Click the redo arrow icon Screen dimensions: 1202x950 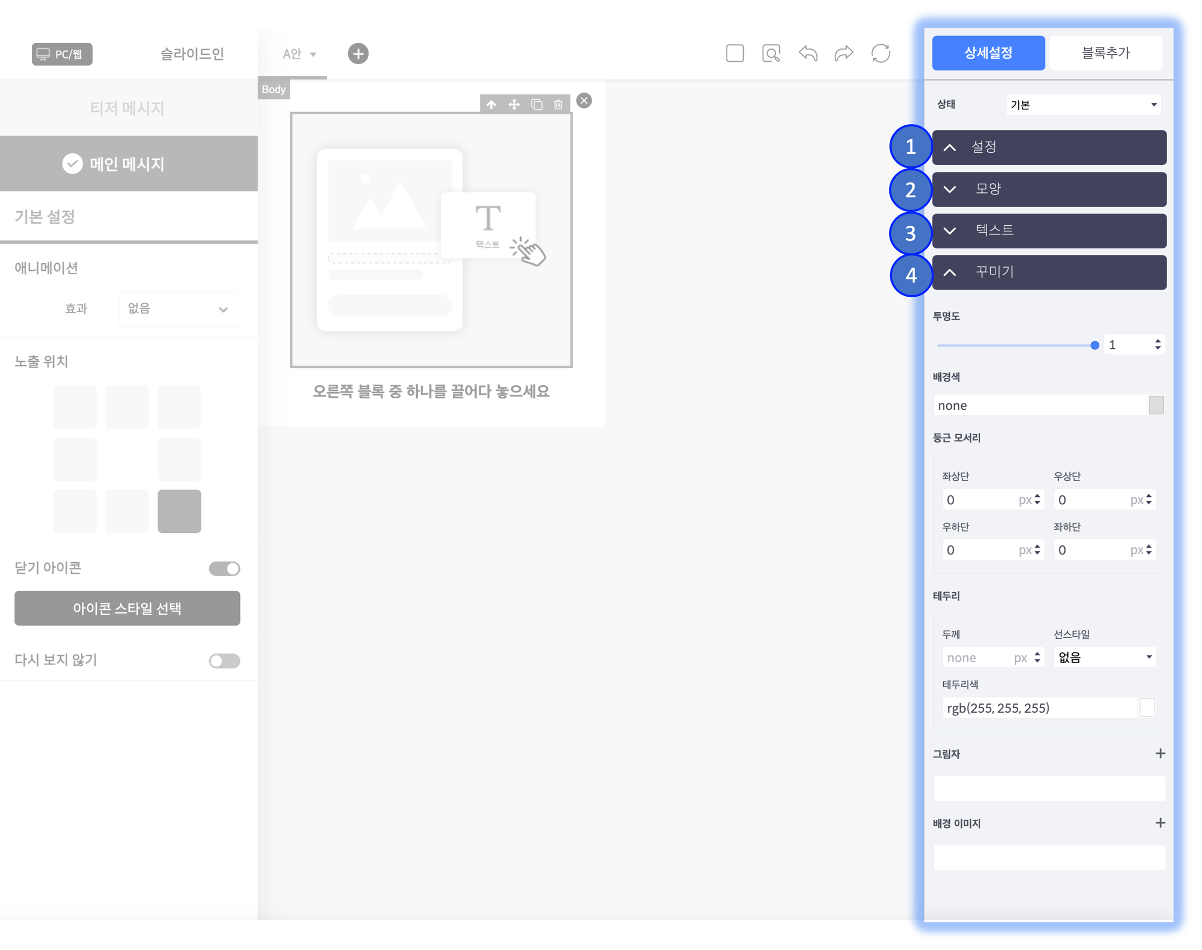[844, 53]
